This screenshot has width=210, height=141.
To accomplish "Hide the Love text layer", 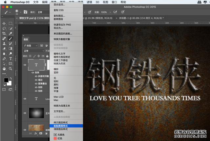I will click(25, 99).
